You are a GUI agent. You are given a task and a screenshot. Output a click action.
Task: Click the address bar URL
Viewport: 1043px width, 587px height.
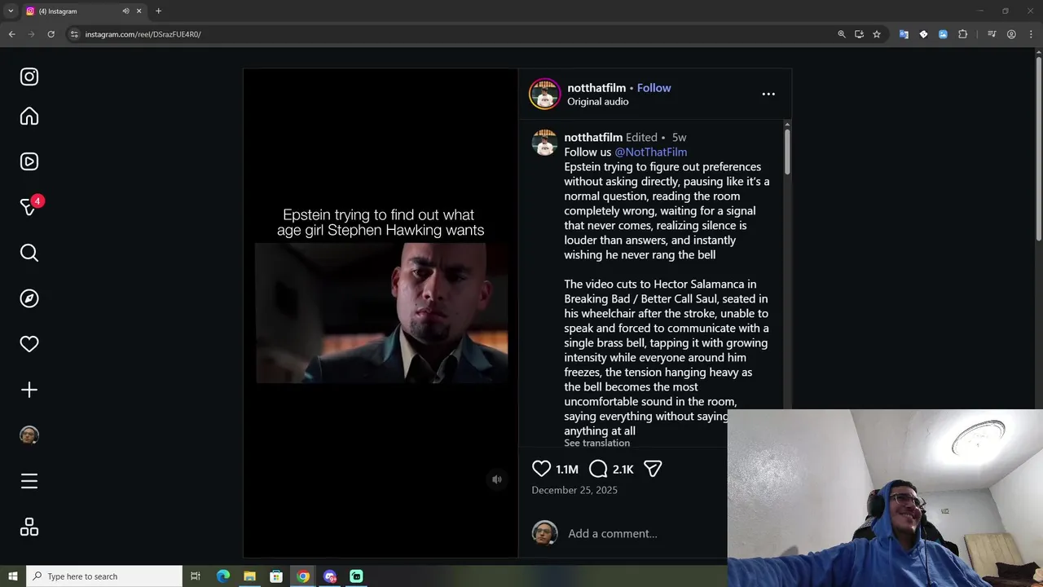143,34
